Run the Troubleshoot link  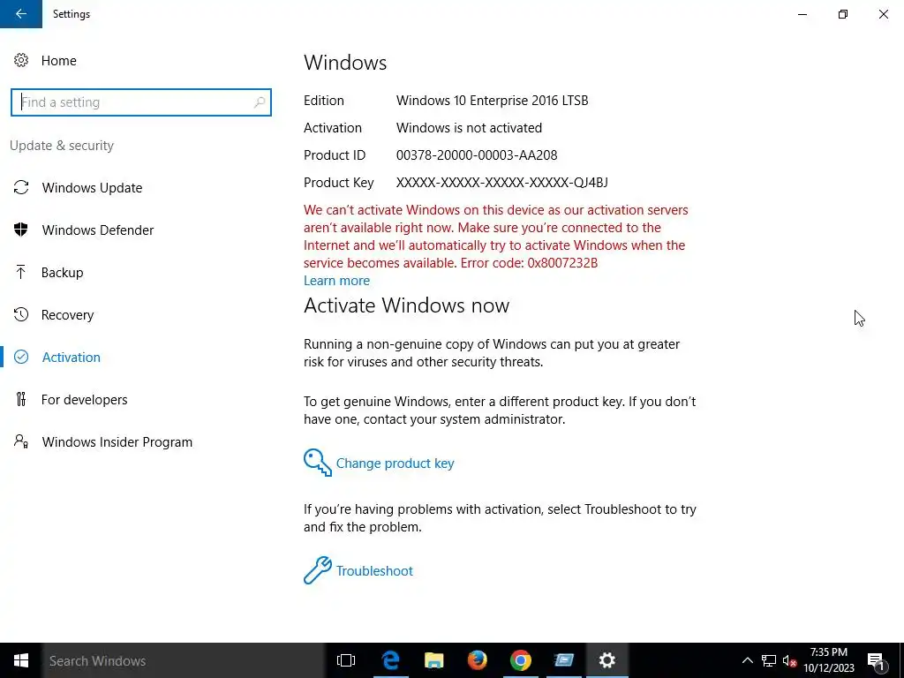click(x=374, y=571)
